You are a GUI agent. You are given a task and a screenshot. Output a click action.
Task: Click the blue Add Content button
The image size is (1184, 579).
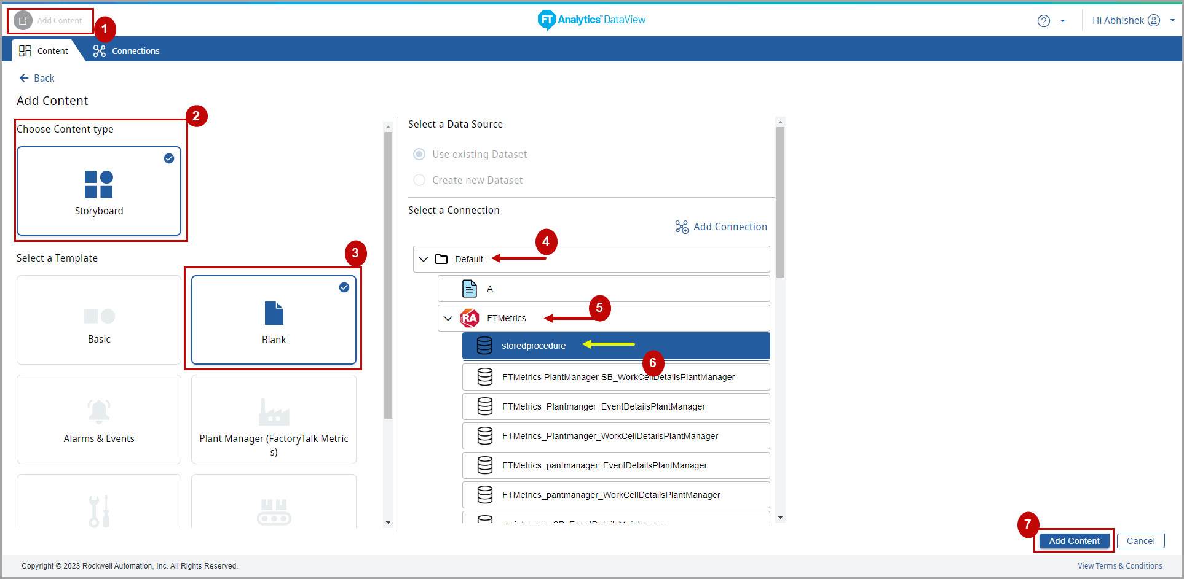click(x=1074, y=541)
